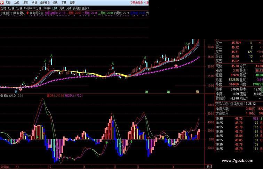Click the 大宗流入 1.16亿 row
The width and height of the screenshot is (263, 169).
(239, 113)
